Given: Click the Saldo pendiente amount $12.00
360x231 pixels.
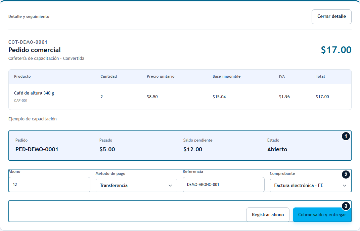Looking at the screenshot, I should tap(193, 149).
